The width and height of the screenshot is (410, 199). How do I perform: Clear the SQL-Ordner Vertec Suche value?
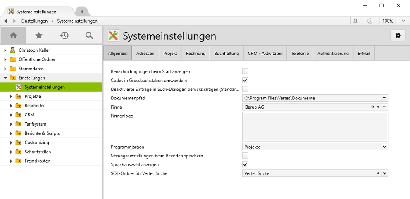point(378,173)
